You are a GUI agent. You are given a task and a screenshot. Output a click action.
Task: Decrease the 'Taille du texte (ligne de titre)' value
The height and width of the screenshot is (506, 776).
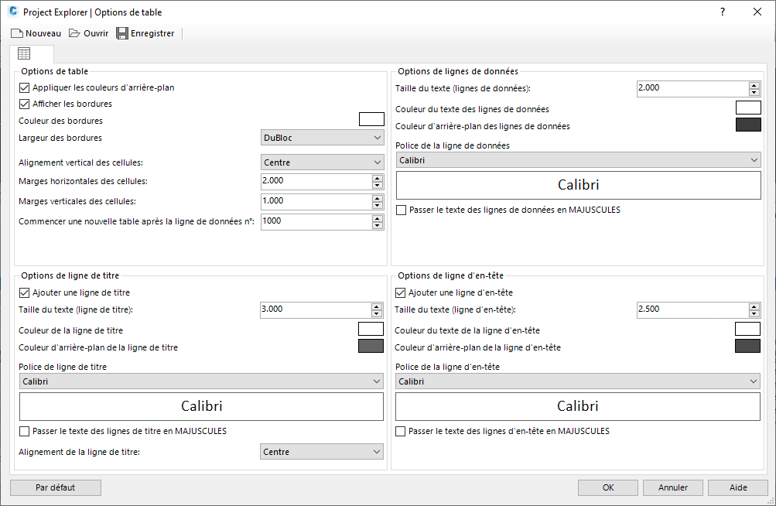coord(378,313)
